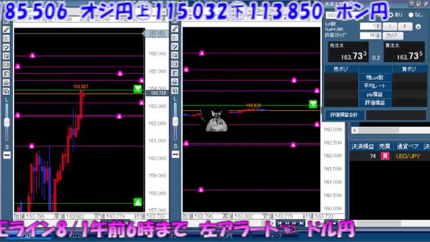Click the minus zoom button below S on left chart
The height and width of the screenshot is (242, 430).
7,155
